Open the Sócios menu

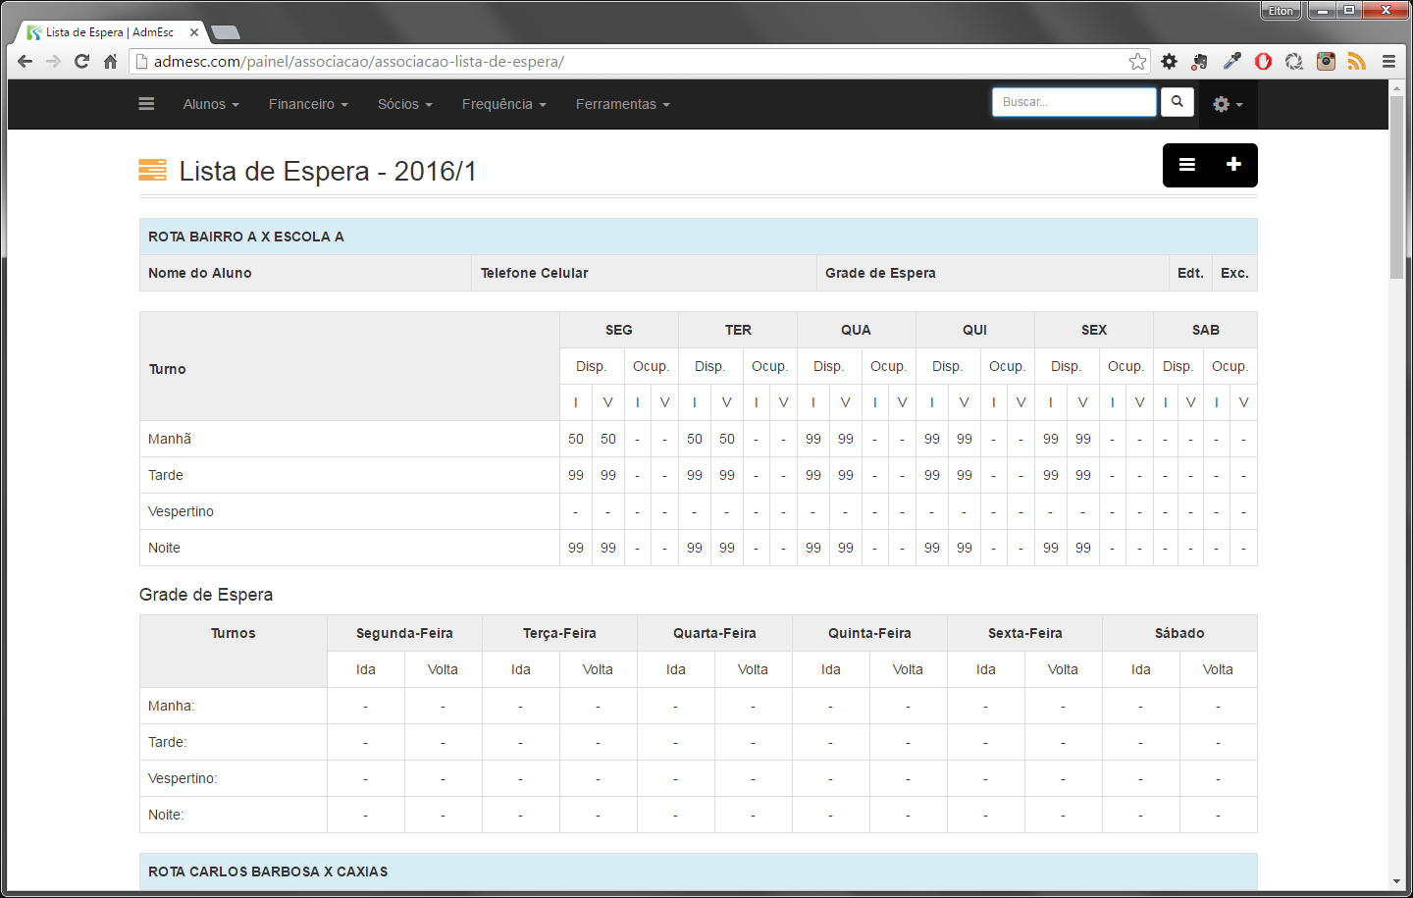point(404,104)
